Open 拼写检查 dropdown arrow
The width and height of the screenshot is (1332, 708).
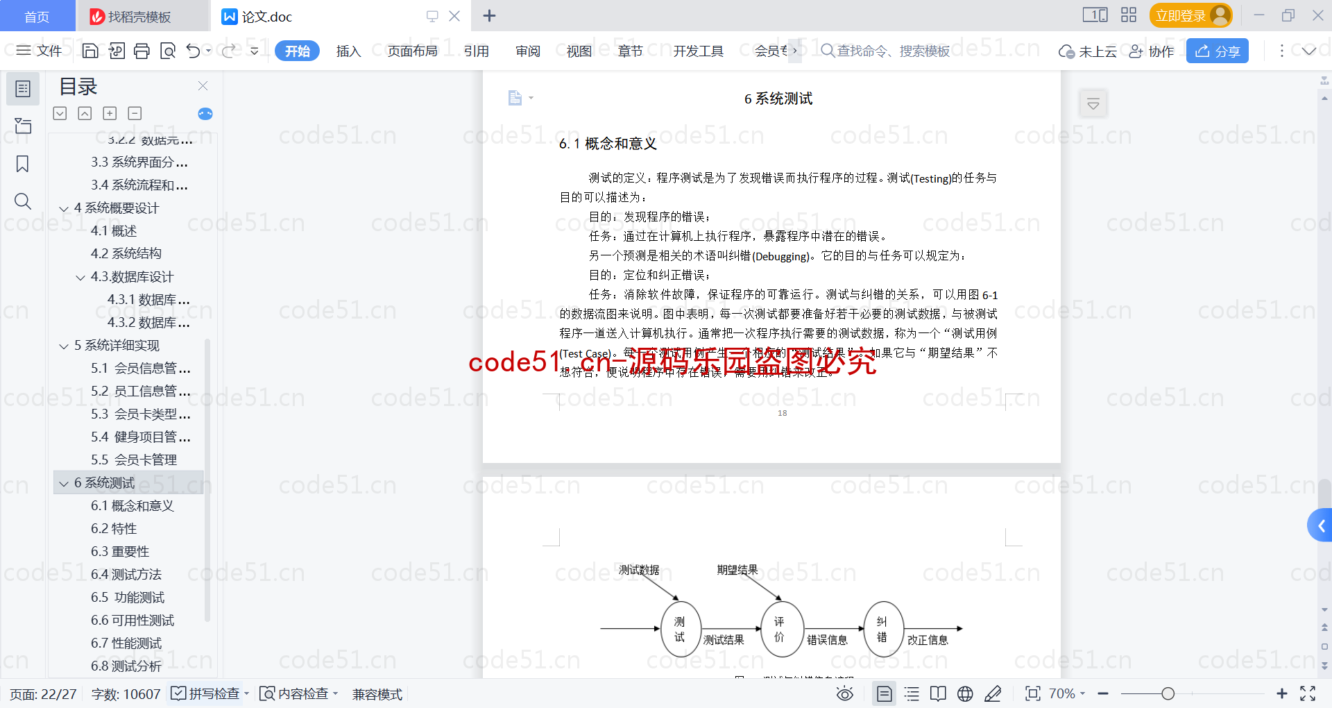coord(247,693)
